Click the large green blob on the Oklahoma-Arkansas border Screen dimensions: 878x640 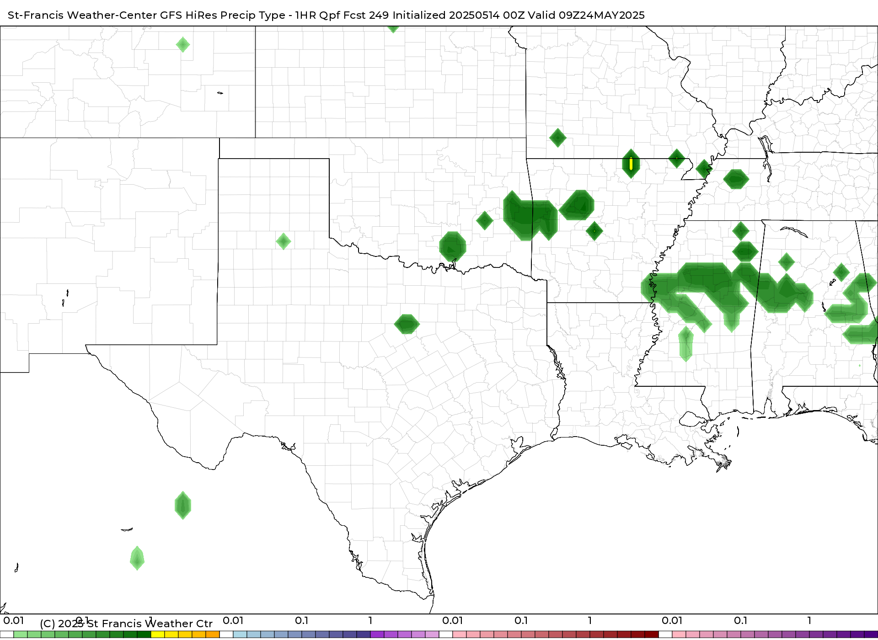530,216
